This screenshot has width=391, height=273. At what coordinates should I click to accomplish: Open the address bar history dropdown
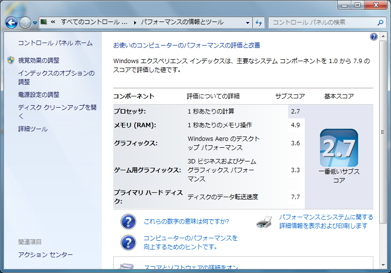(x=247, y=23)
